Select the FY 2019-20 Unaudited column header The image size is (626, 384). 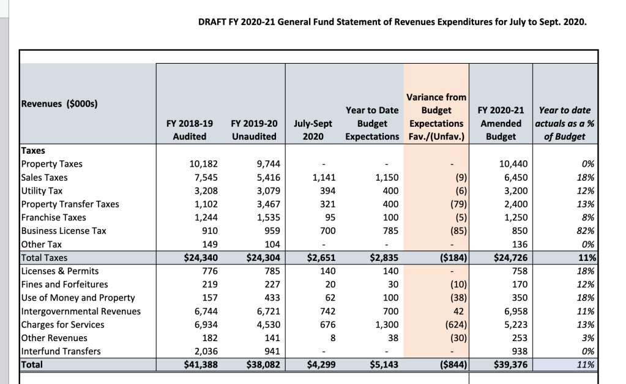(254, 129)
